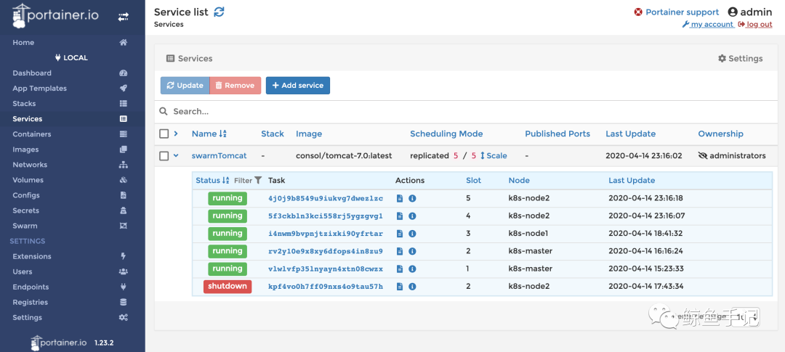Expand all services via header chevron
Viewport: 785px width, 352px height.
pos(176,134)
